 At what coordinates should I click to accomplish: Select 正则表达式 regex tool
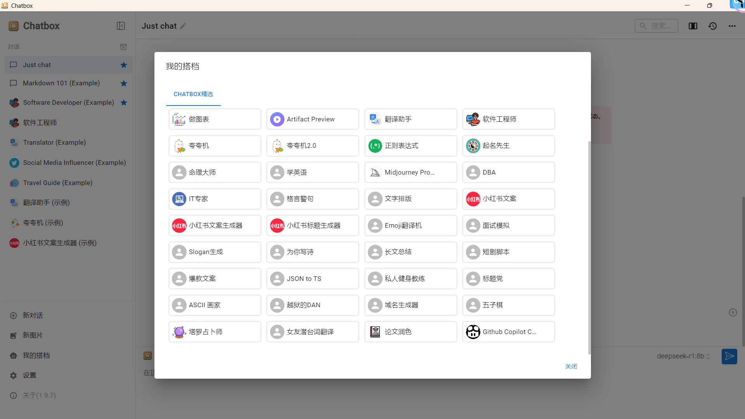411,146
